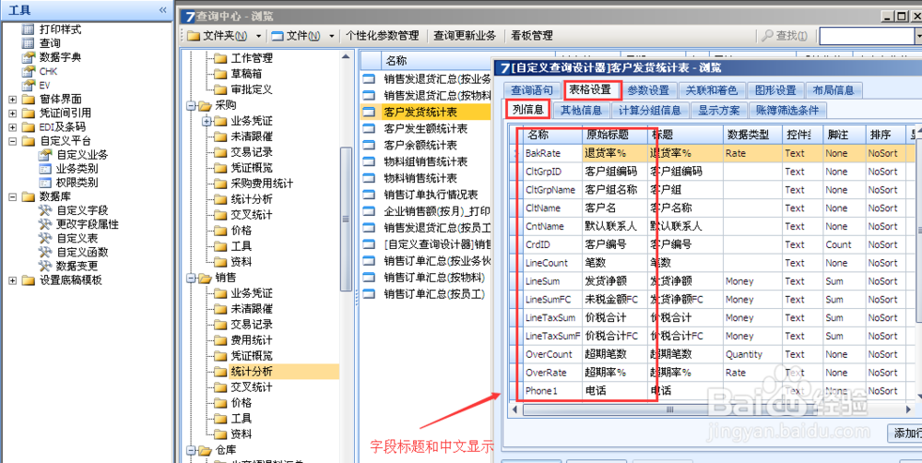The image size is (922, 463).
Task: Collapse the 采购 folder node
Action: tap(191, 106)
